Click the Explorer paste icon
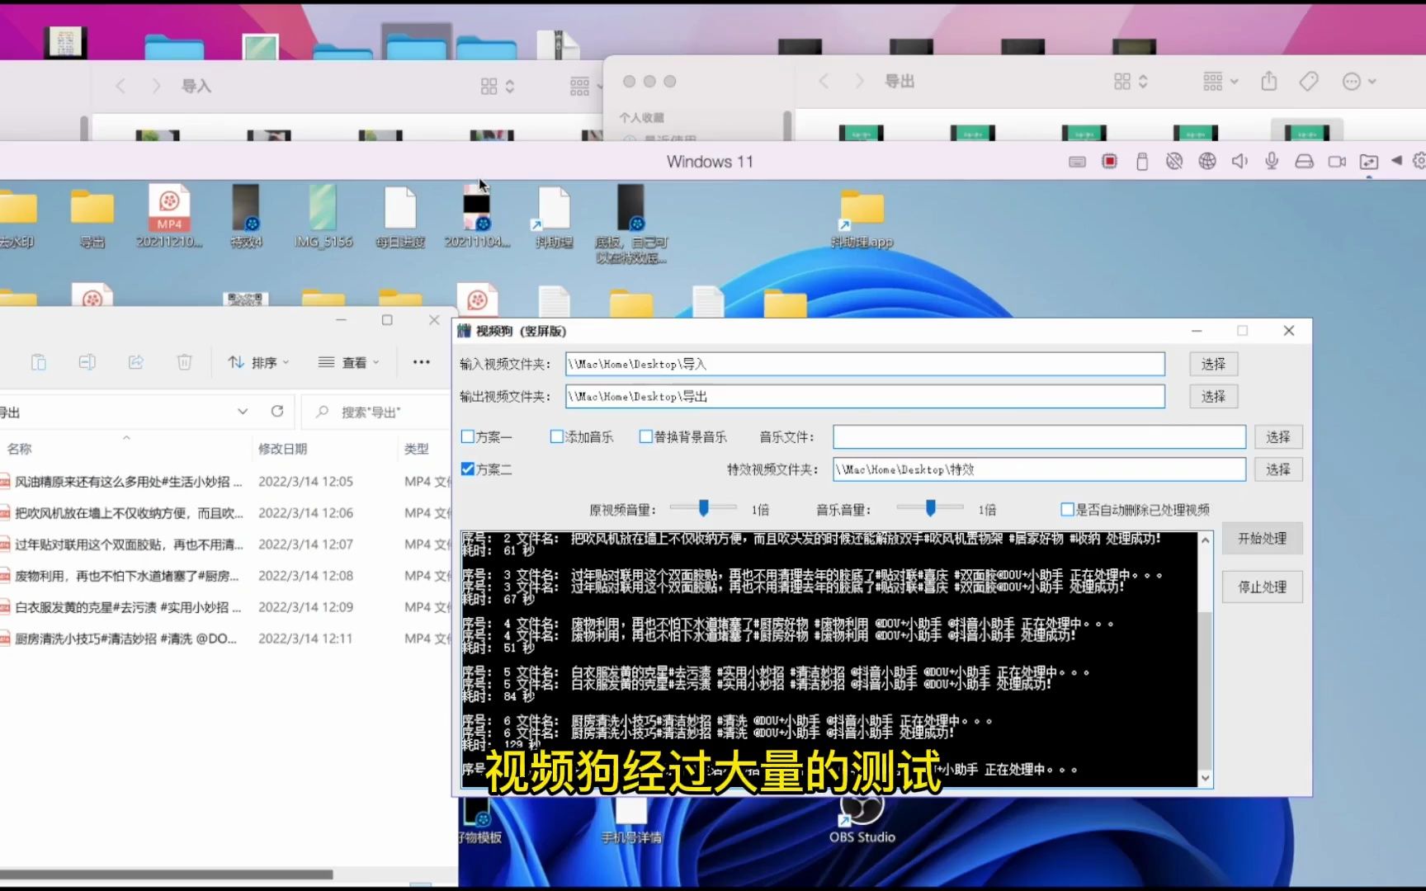 pyautogui.click(x=38, y=362)
